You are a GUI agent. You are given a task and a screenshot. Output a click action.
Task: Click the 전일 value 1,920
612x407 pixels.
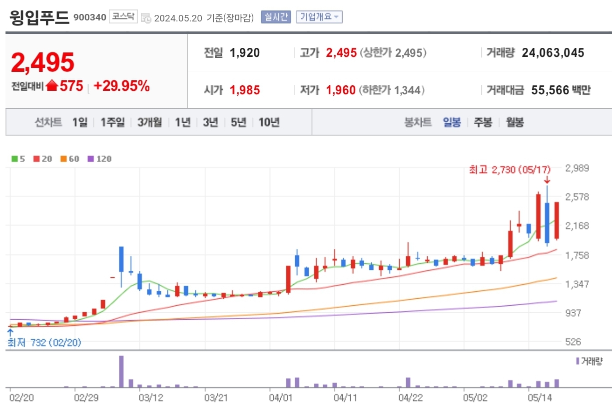pos(245,53)
